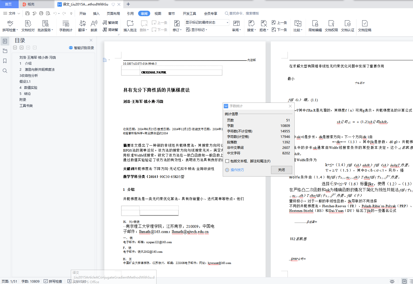The image size is (413, 284).
Task: Expand the 接受 dropdown
Action: 255,30
